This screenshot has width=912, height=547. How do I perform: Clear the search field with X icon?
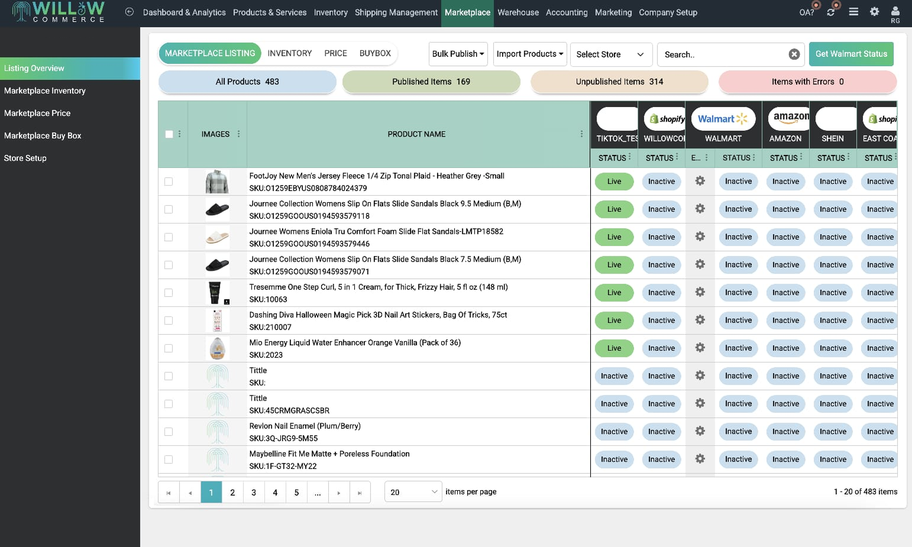pos(794,54)
